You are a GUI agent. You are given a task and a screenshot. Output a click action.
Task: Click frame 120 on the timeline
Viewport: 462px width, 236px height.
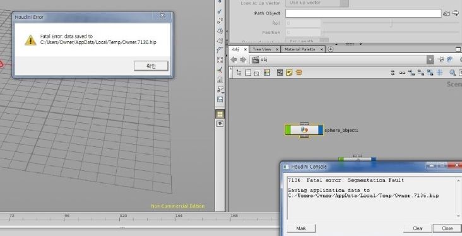123,218
